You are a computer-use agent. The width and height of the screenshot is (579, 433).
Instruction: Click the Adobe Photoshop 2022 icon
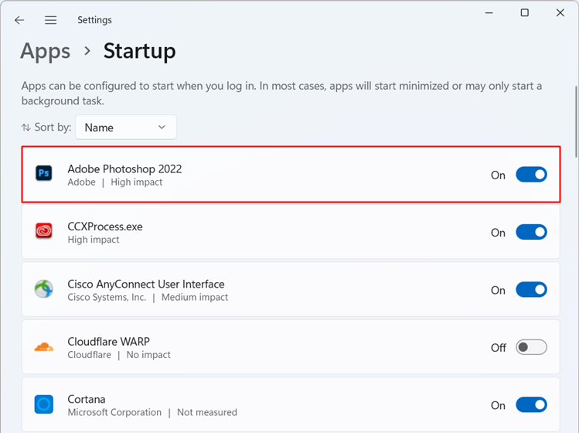[x=44, y=174]
